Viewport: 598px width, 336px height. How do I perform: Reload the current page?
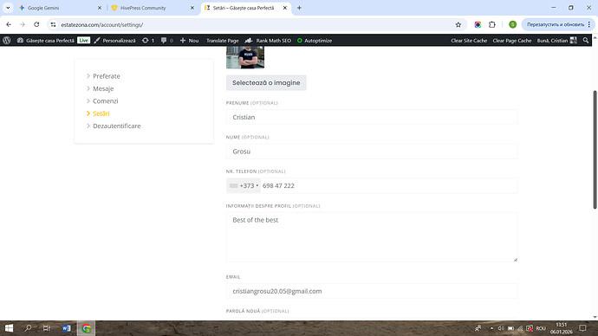click(x=36, y=24)
